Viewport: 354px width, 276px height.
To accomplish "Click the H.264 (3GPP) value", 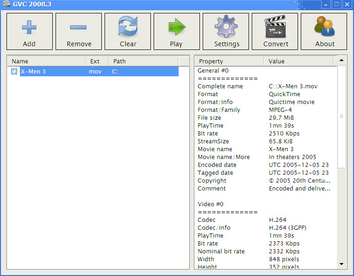I will [287, 228].
